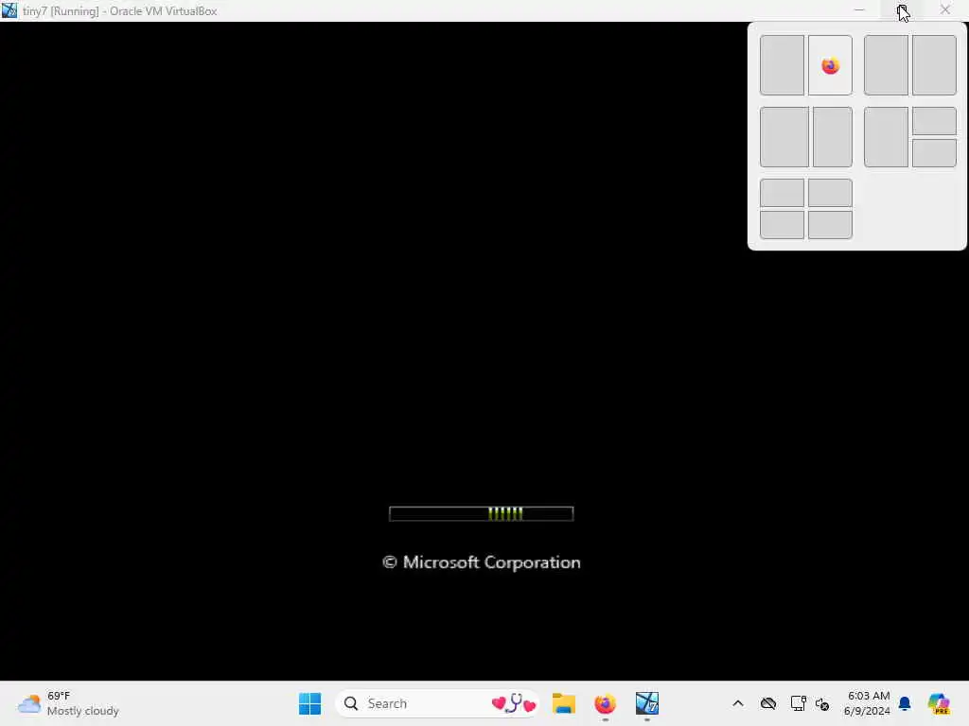The height and width of the screenshot is (726, 969).
Task: Switch to Firefox on the taskbar
Action: [x=605, y=703]
